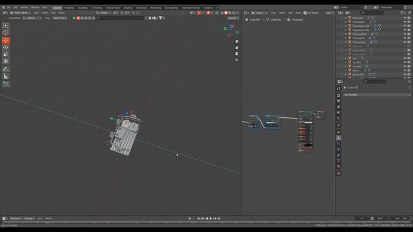Expand the Tessellation item in the outliner
Viewport: 413px width, 232px height.
(345, 22)
